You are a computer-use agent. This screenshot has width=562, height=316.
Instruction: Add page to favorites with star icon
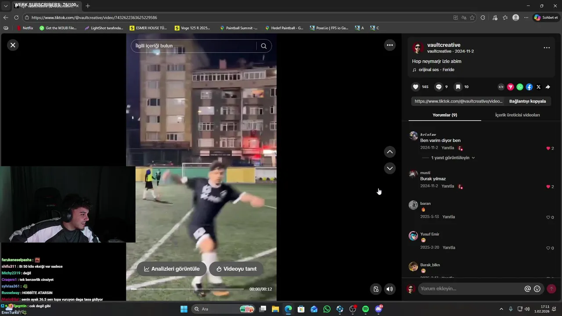pos(472,18)
